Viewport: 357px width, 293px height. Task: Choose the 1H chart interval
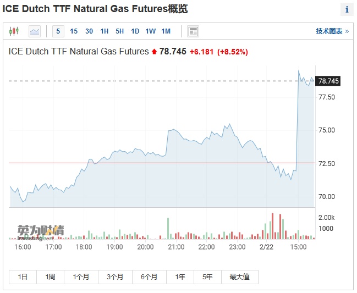click(105, 31)
